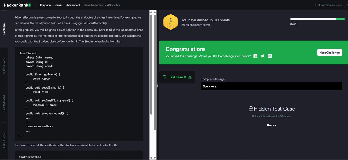Click 'anothermethod' sample output line

pos(30,157)
